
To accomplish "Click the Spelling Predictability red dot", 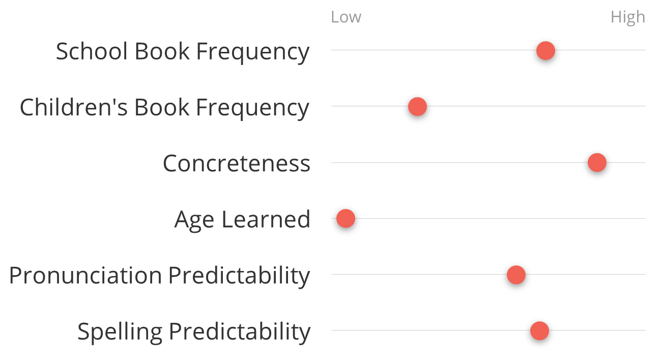I will tap(539, 330).
